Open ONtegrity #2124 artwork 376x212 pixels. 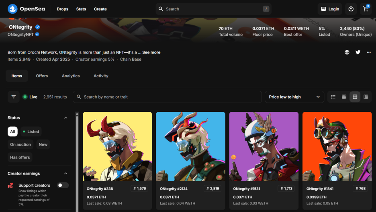tap(191, 146)
